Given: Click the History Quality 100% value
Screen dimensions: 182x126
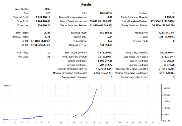Looking at the screenshot, I should (x=47, y=9).
